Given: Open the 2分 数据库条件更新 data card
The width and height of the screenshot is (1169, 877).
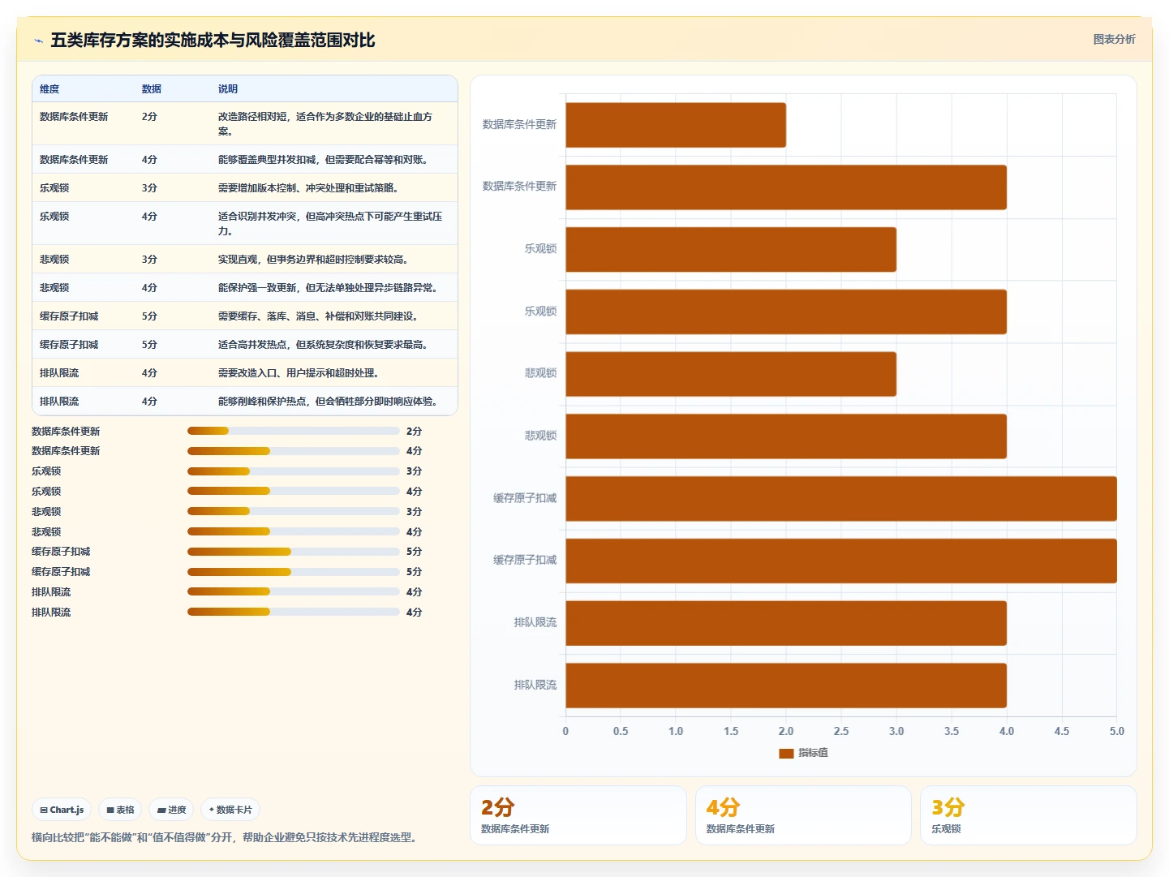Looking at the screenshot, I should point(578,815).
